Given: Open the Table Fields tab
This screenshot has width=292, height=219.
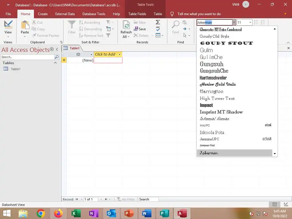Looking at the screenshot, I should [137, 14].
